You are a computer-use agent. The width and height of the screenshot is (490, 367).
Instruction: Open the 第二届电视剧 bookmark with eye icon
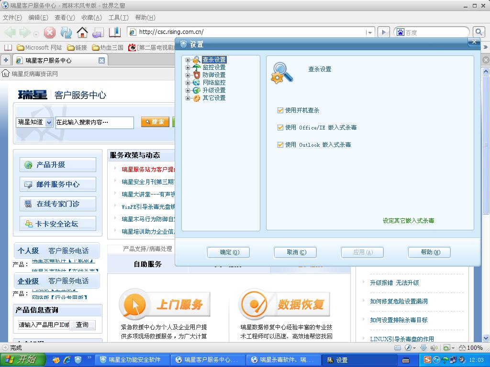[152, 47]
